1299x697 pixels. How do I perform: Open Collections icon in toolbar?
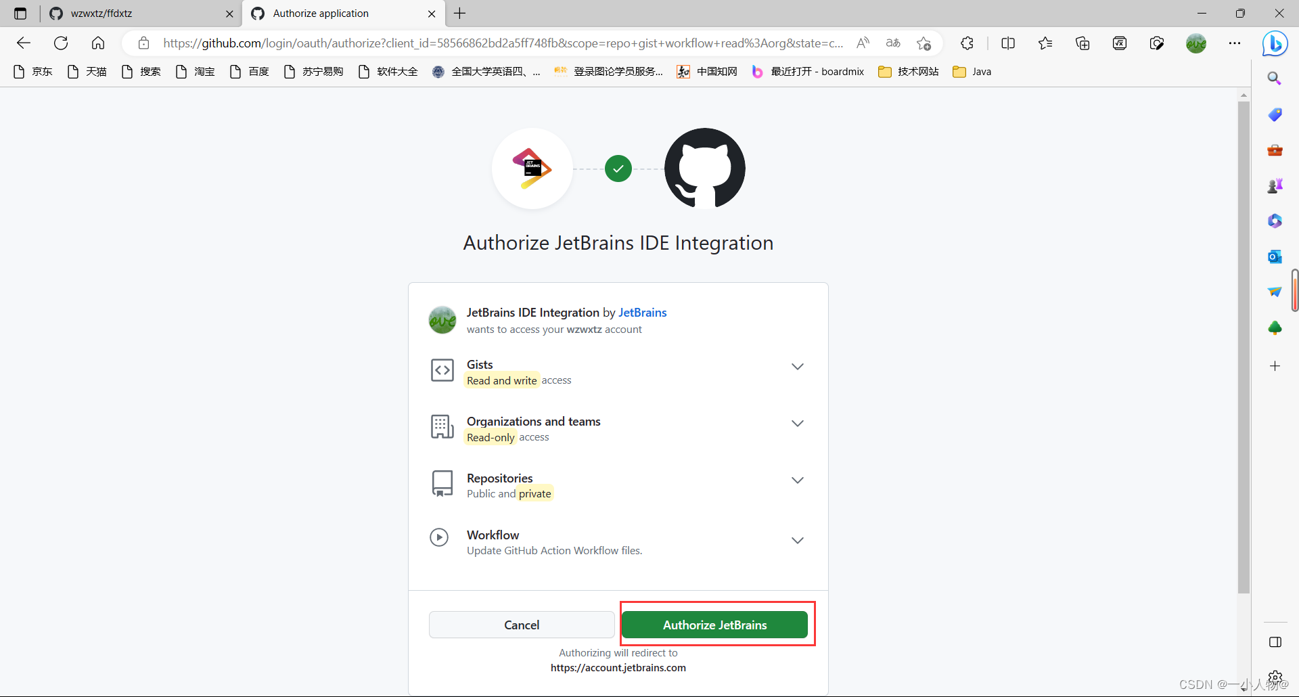click(1082, 43)
